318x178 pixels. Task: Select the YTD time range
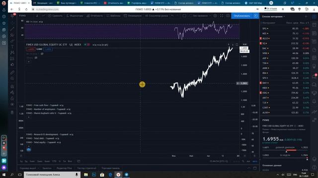click(54, 161)
